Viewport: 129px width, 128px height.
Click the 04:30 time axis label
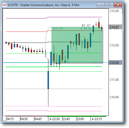[x=24, y=119]
